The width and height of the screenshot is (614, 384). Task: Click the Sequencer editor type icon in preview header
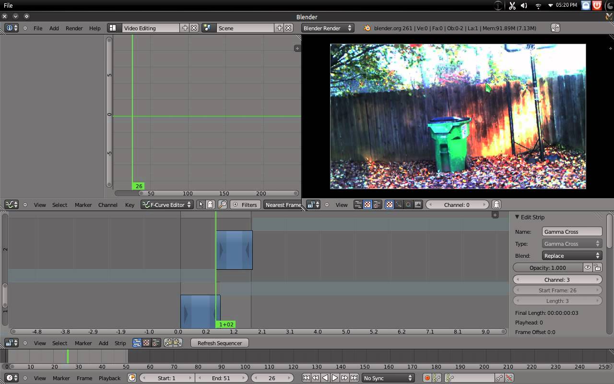coord(313,204)
